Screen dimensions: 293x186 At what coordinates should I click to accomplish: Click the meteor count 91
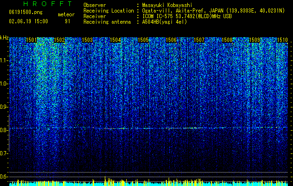[68, 21]
